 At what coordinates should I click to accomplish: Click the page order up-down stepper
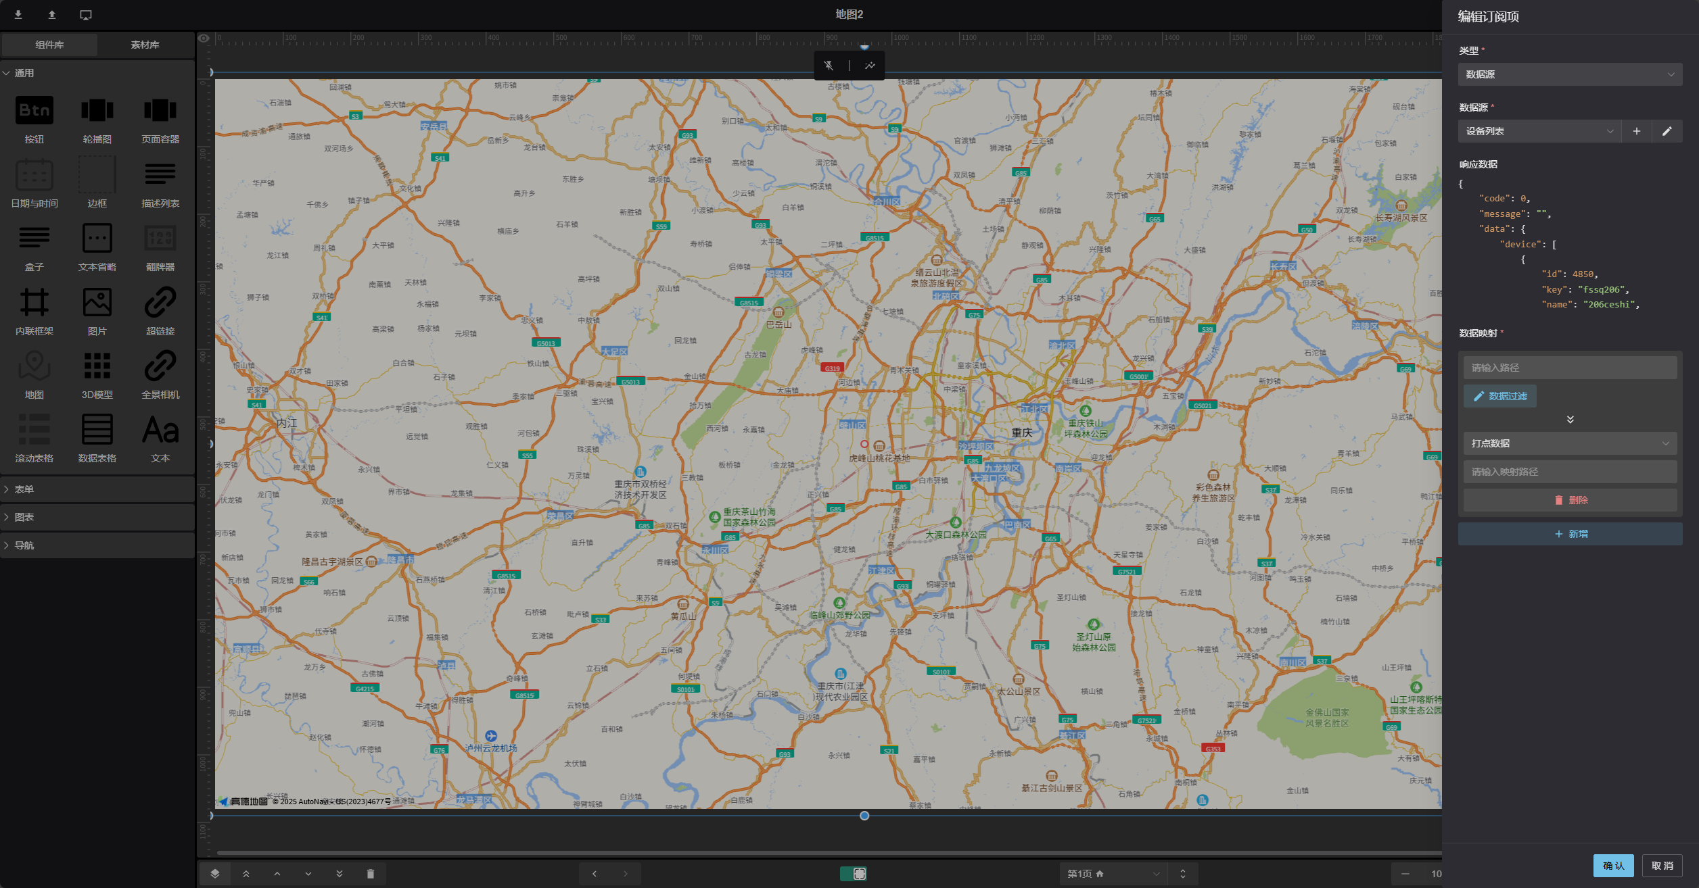[x=1183, y=873]
